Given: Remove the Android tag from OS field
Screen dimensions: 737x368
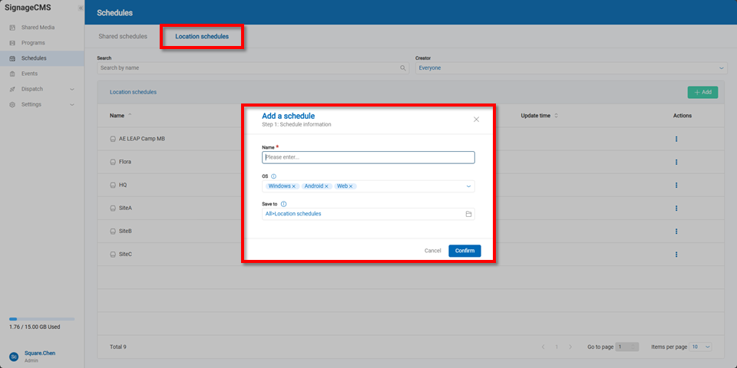Looking at the screenshot, I should pos(326,186).
